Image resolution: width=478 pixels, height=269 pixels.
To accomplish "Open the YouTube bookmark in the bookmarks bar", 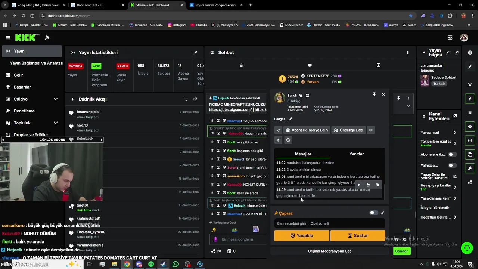I will [x=199, y=25].
